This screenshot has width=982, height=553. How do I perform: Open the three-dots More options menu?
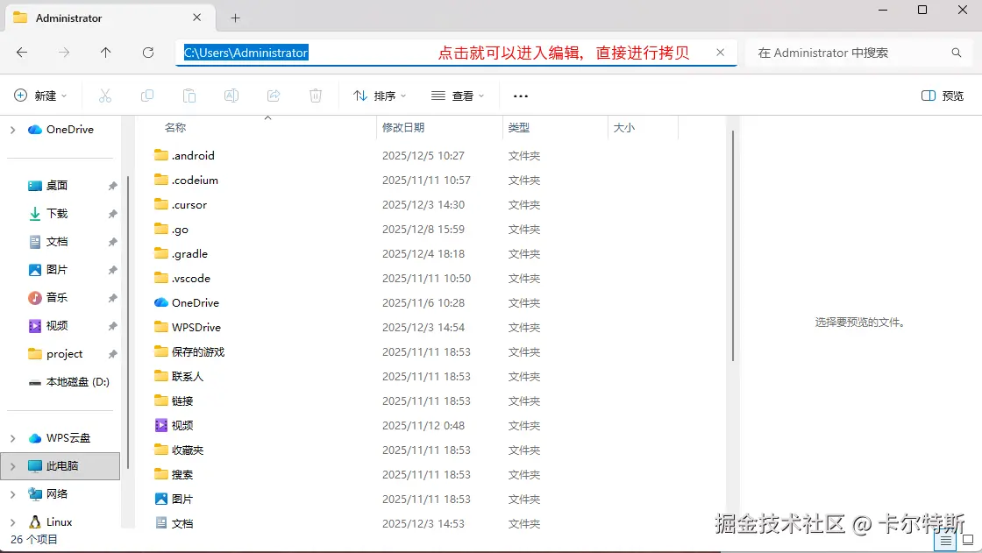coord(521,96)
